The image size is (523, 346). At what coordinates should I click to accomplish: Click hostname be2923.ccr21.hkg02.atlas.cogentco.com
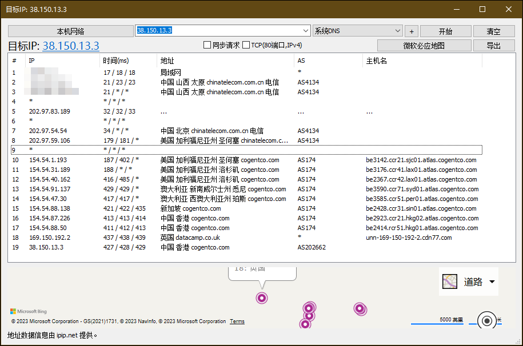[422, 218]
